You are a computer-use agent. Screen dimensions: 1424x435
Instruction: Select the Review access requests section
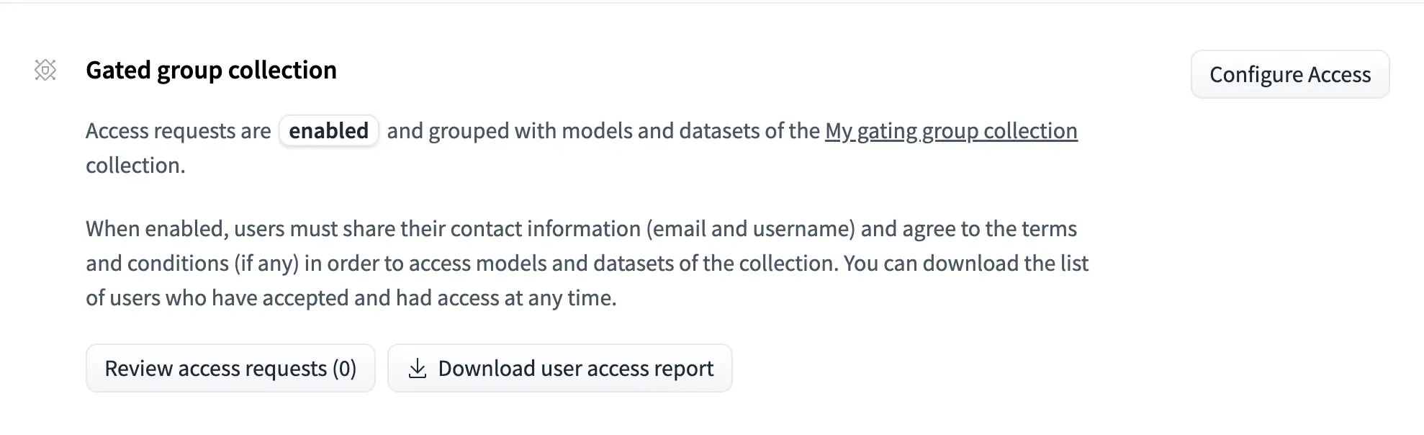pos(230,368)
